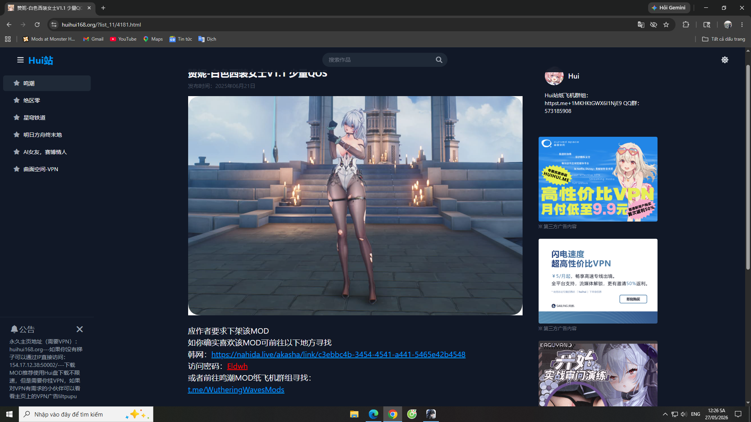The image size is (751, 422).
Task: Open the hamburger menu beside Hui站
Action: [x=20, y=60]
